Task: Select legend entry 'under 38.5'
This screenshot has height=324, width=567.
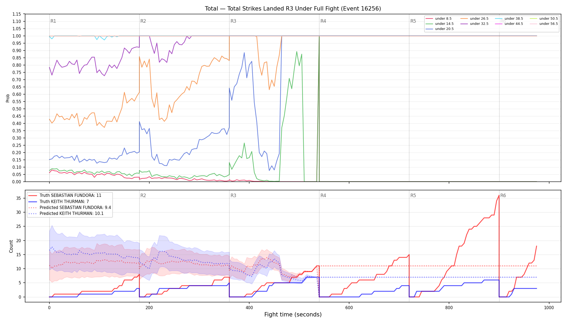Action: click(509, 19)
